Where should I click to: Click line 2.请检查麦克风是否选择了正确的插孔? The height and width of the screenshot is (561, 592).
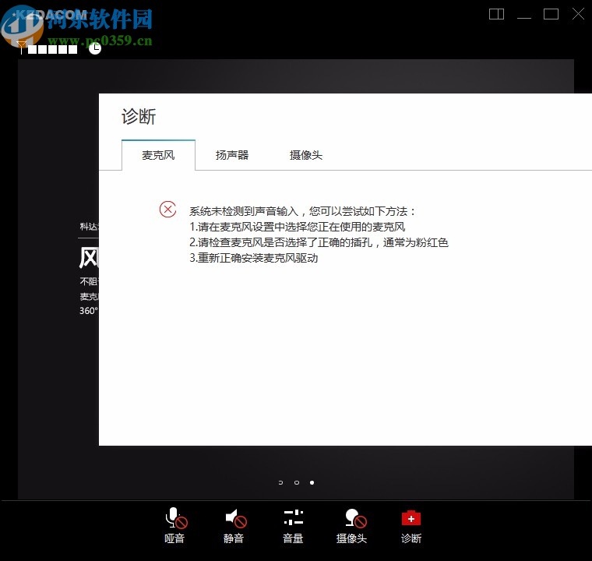point(281,242)
